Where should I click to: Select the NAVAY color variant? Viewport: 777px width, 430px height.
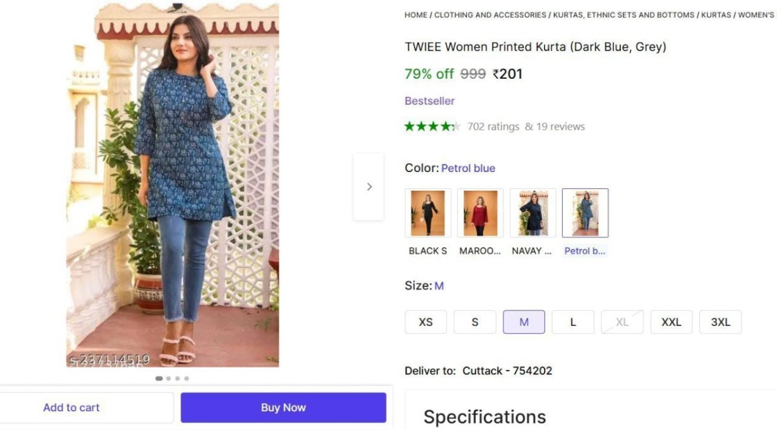coord(532,212)
